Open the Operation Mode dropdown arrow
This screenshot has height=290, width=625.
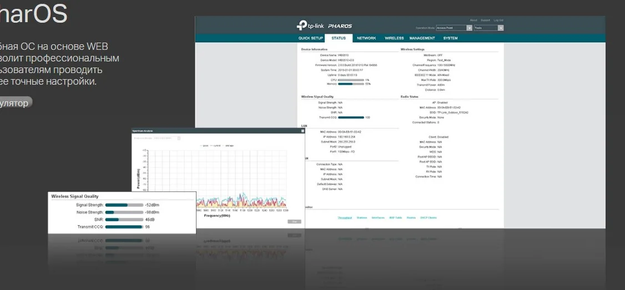pyautogui.click(x=470, y=28)
